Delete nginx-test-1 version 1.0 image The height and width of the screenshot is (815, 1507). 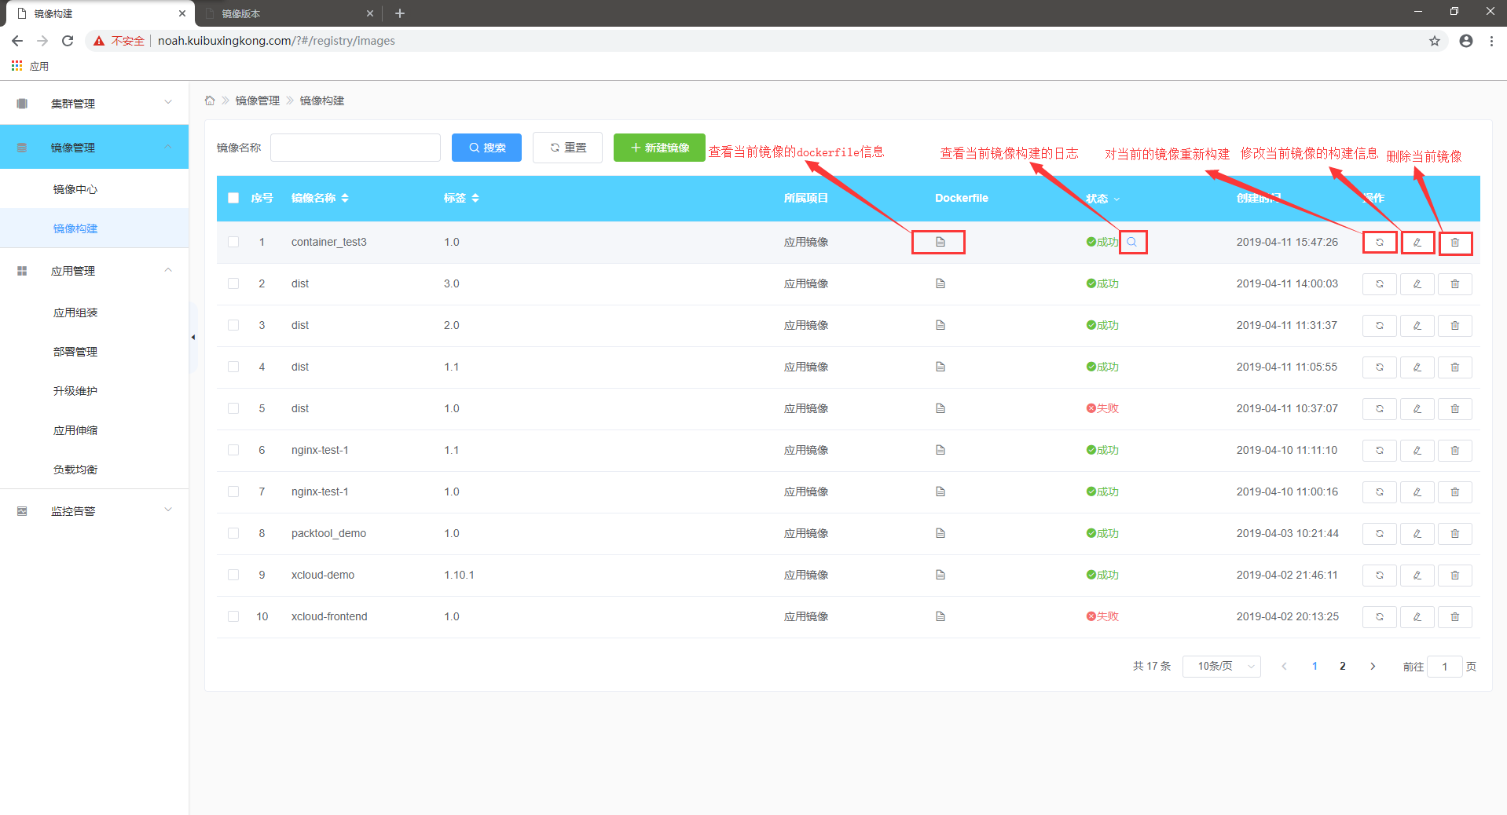[x=1454, y=492]
